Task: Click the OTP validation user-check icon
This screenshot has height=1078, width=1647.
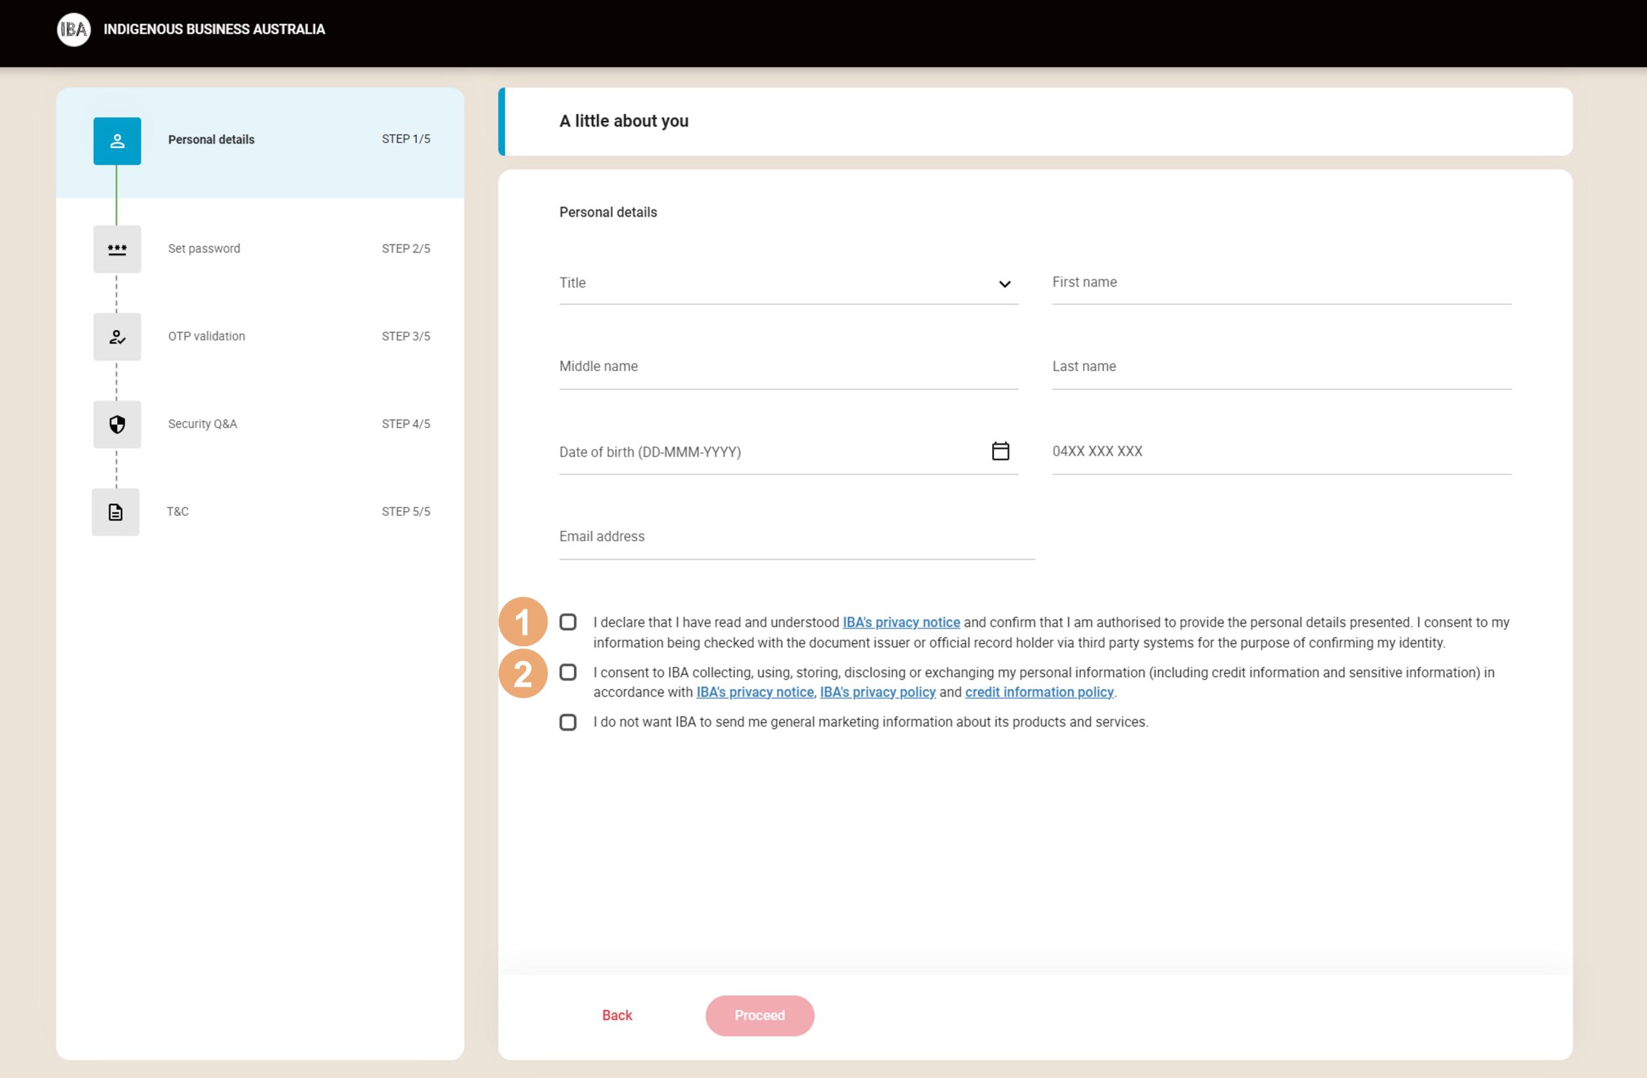Action: (117, 337)
